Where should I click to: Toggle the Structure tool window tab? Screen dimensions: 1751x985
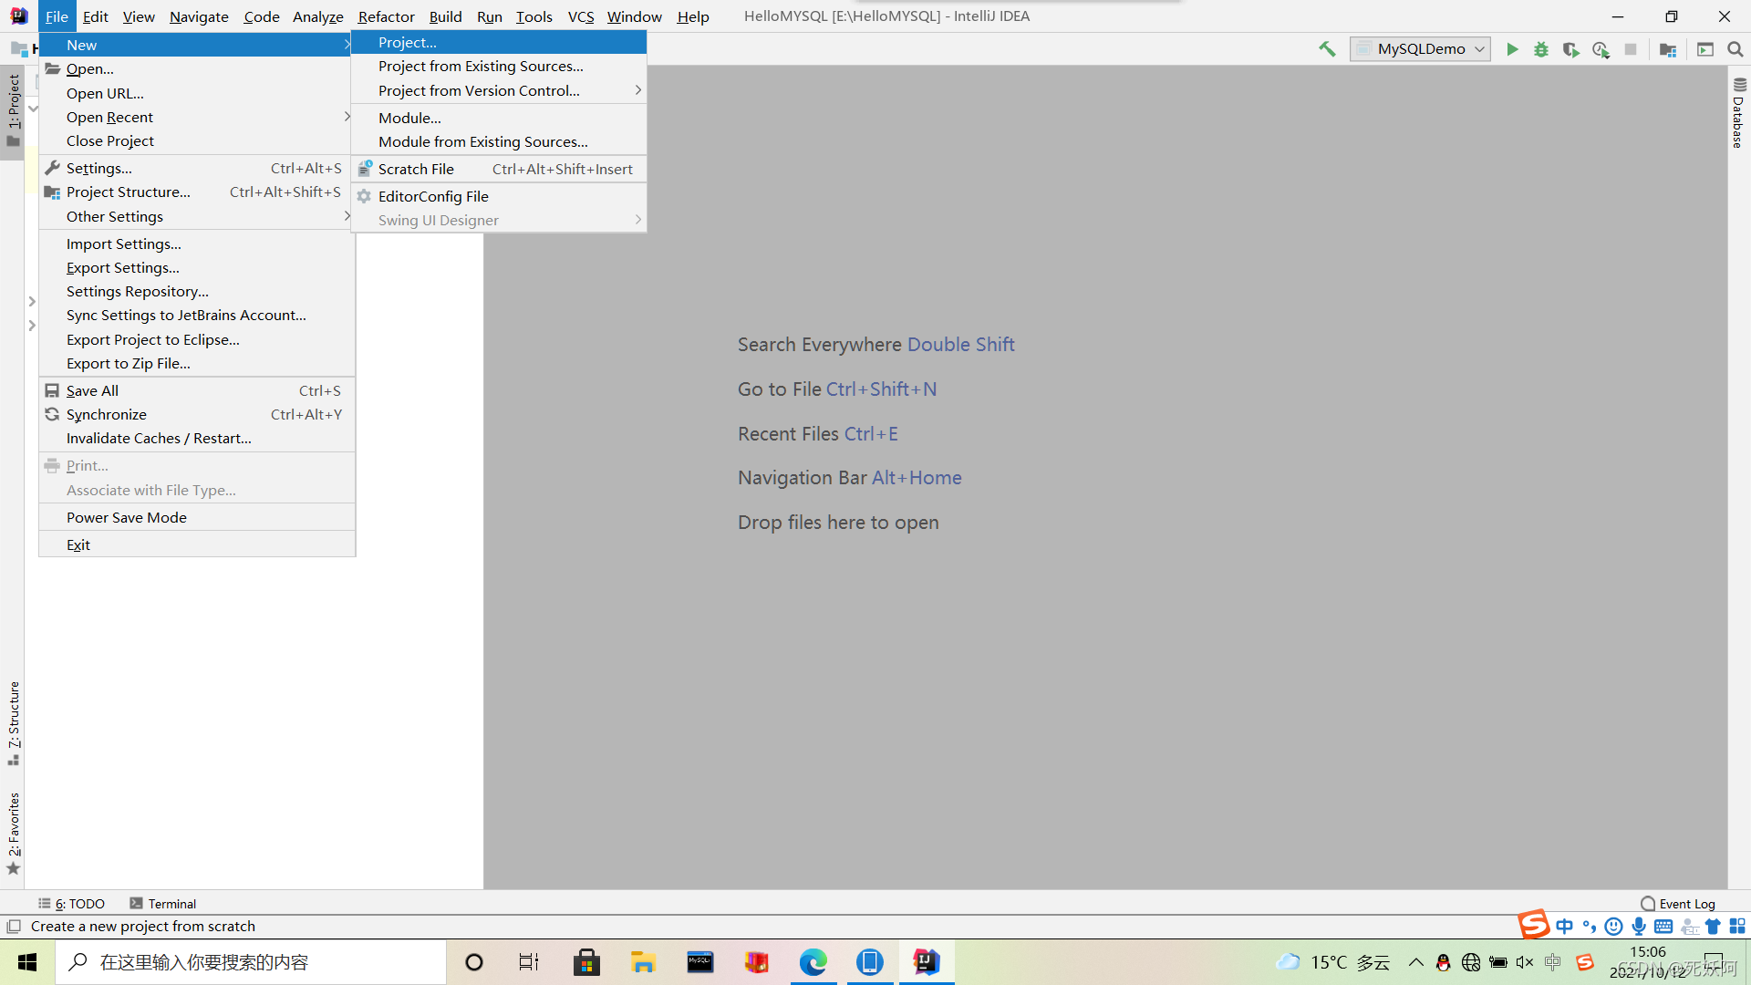pos(14,721)
